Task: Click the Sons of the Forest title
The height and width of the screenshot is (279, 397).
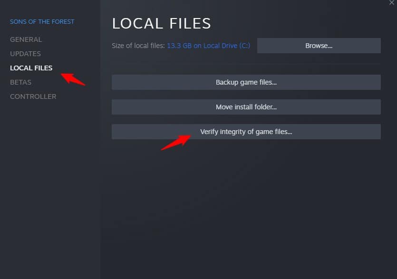Action: click(42, 21)
